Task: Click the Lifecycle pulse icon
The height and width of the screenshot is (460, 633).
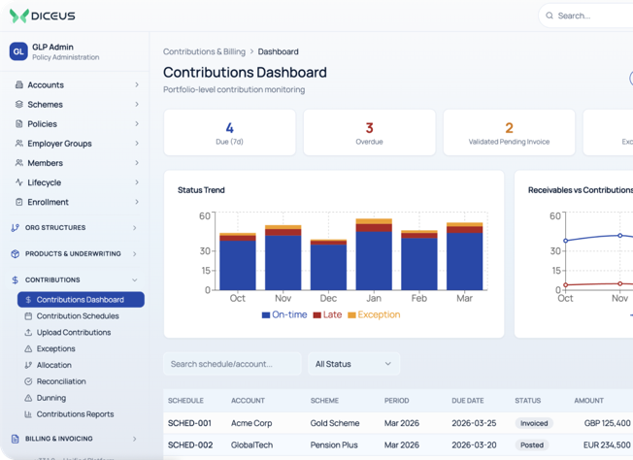Action: click(19, 182)
